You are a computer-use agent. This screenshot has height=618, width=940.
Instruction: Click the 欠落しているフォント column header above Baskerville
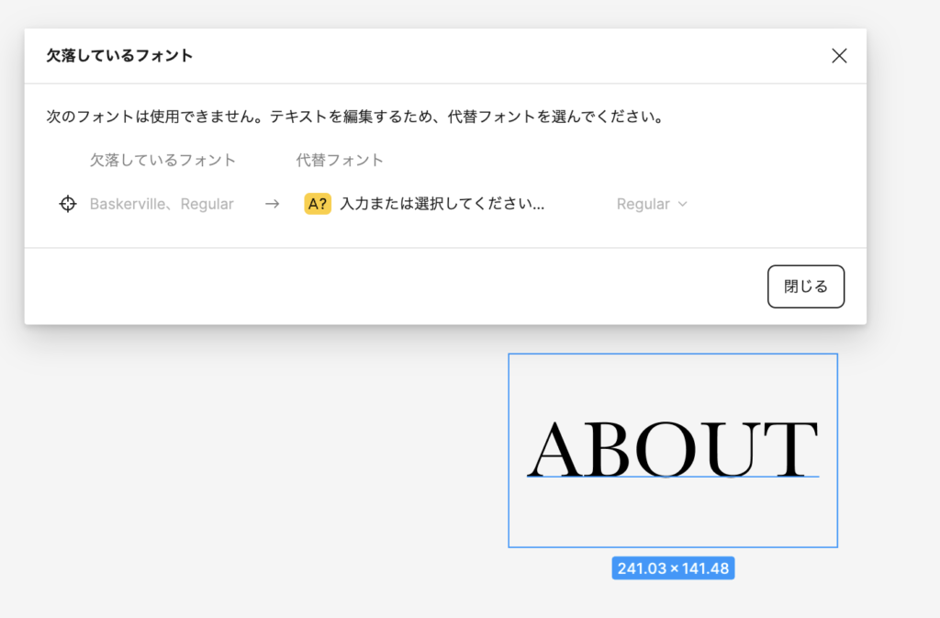(x=162, y=160)
